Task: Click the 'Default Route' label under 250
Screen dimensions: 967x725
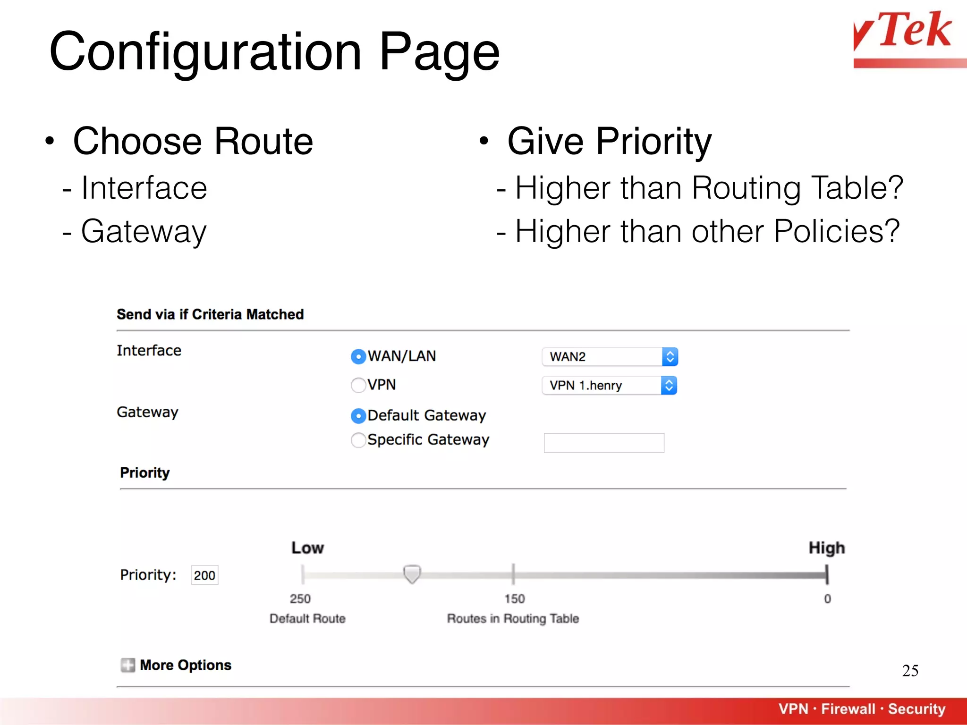Action: coord(307,618)
